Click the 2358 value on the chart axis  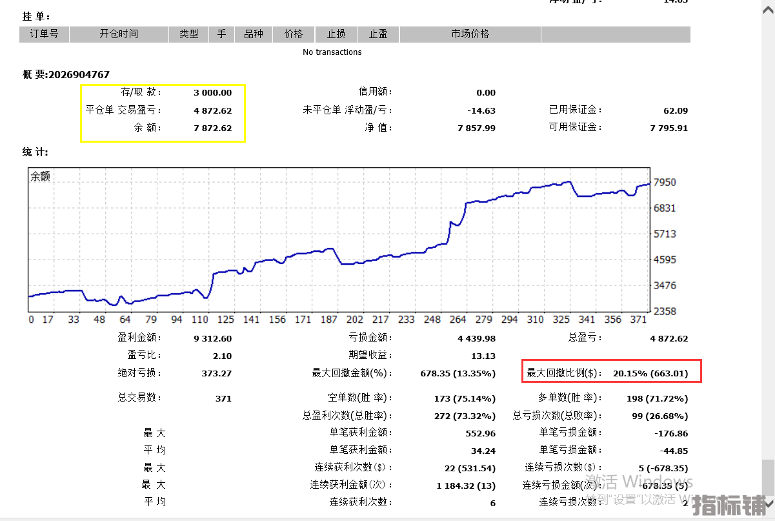pyautogui.click(x=665, y=311)
